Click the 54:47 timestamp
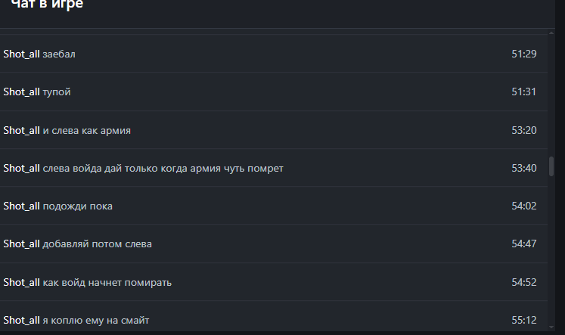This screenshot has width=565, height=335. pyautogui.click(x=524, y=243)
